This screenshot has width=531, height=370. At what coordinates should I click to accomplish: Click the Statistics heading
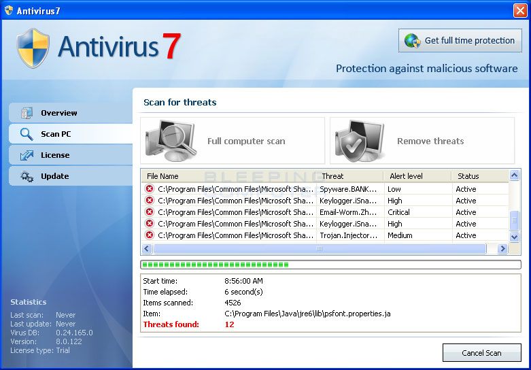coord(29,302)
